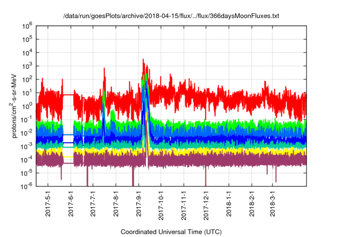Click the 2017-8-1 date label
Screen dimensions: 338x237
[x=116, y=204]
